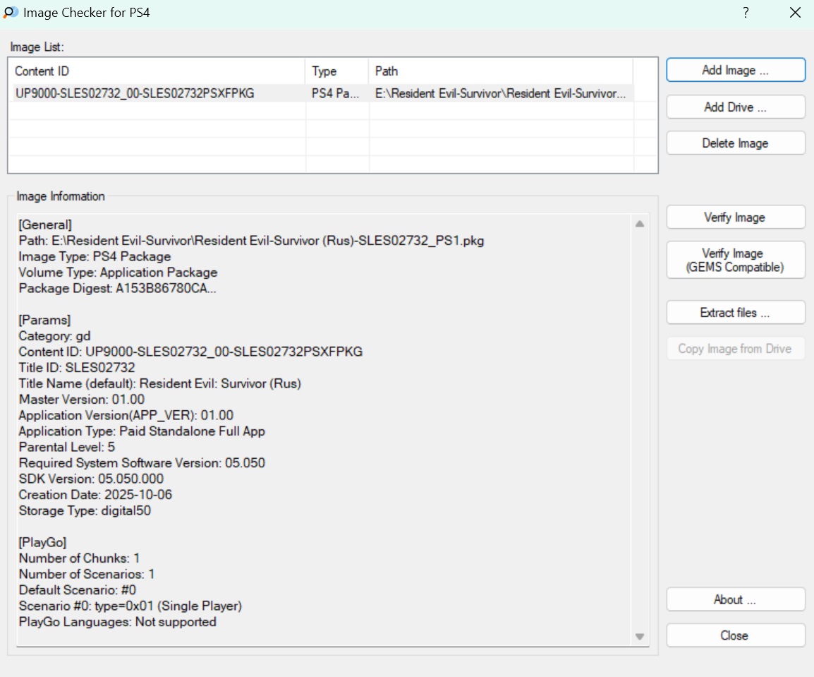Click the Type column header
Image resolution: width=814 pixels, height=677 pixels.
pyautogui.click(x=336, y=71)
